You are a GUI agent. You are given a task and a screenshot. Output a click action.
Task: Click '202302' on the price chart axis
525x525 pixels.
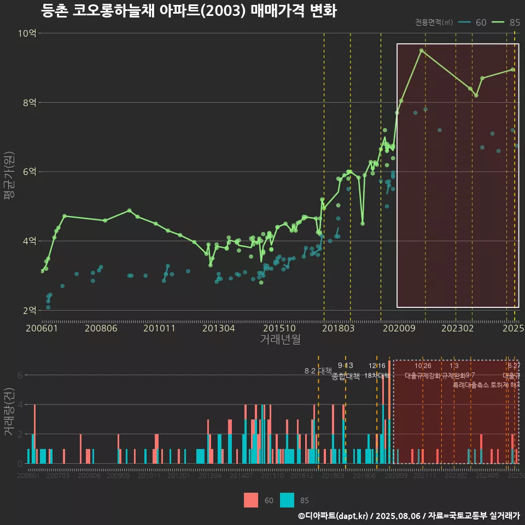[457, 328]
